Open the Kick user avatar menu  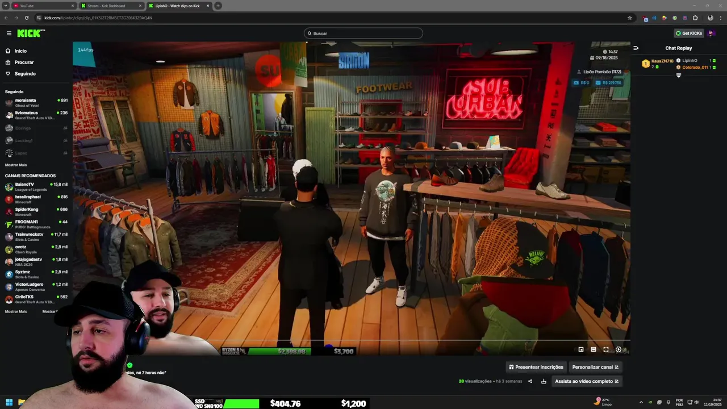pyautogui.click(x=711, y=34)
